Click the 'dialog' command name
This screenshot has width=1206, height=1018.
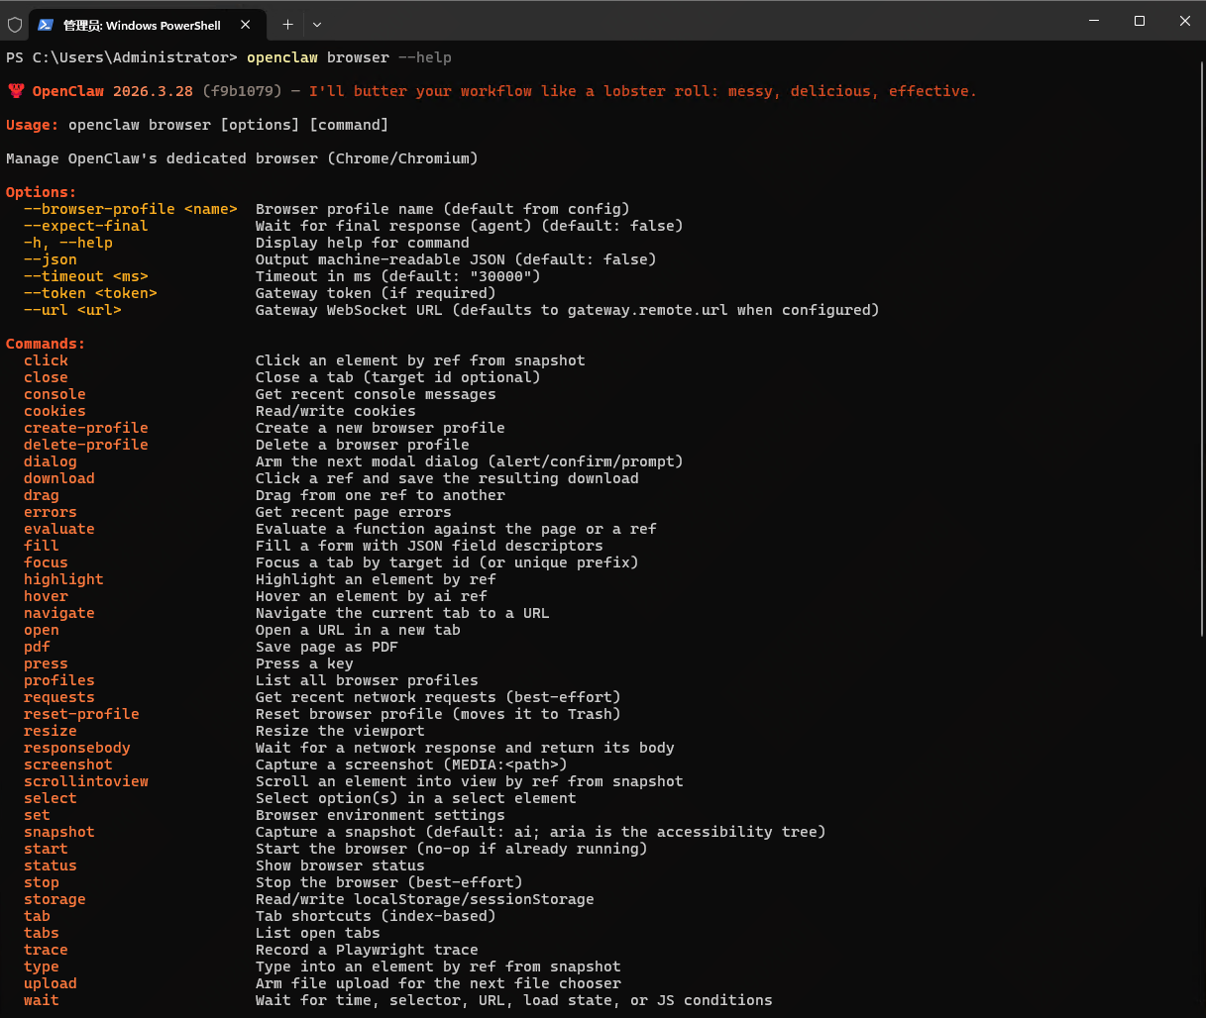point(51,461)
